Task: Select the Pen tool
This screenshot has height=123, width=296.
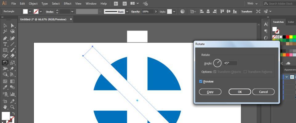Action: (x=5, y=38)
